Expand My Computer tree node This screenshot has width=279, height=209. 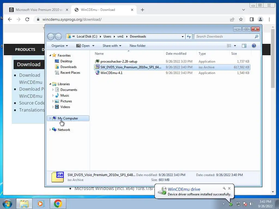(x=50, y=118)
